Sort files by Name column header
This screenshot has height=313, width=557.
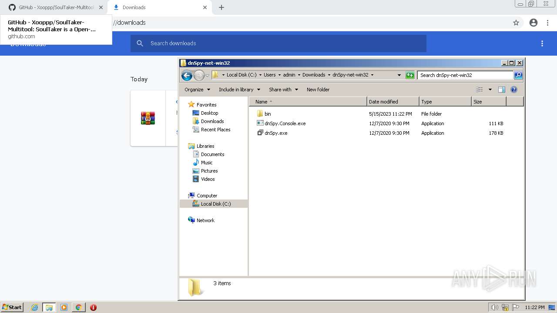(x=308, y=102)
